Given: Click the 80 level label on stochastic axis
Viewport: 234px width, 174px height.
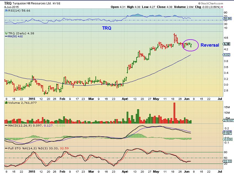Looking at the screenshot, I should [225, 152].
